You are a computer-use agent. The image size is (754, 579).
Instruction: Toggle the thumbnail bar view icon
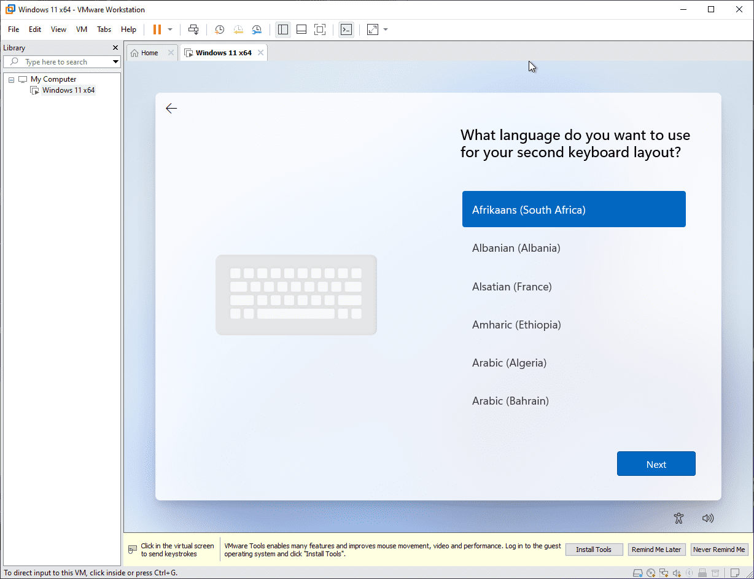coord(301,29)
